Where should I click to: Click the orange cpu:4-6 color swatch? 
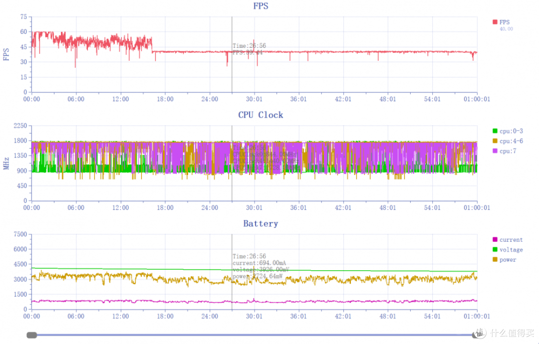tap(495, 141)
